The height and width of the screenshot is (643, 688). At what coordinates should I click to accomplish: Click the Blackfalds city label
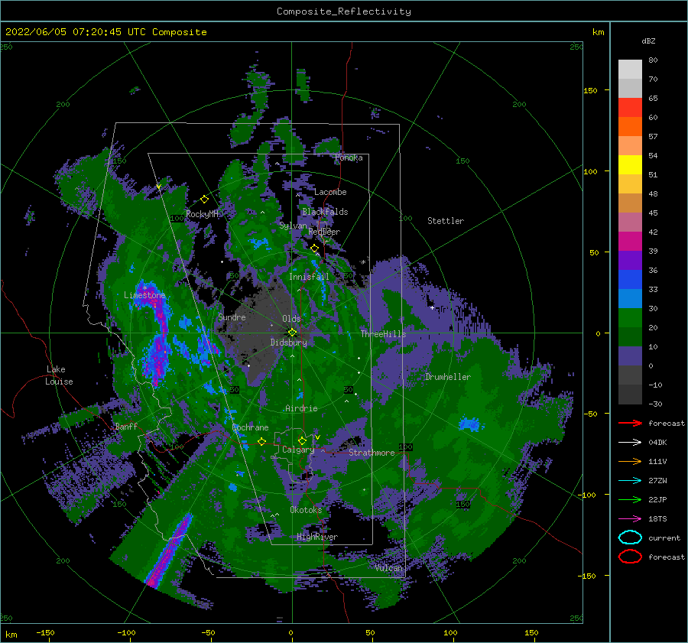coord(325,212)
